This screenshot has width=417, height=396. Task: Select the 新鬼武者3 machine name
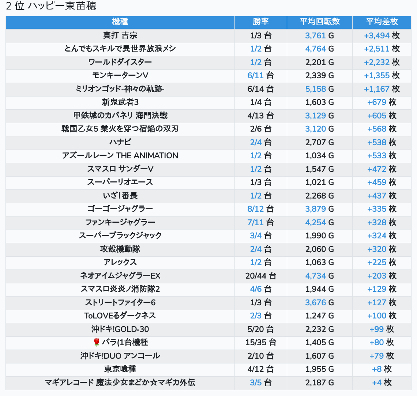click(120, 102)
